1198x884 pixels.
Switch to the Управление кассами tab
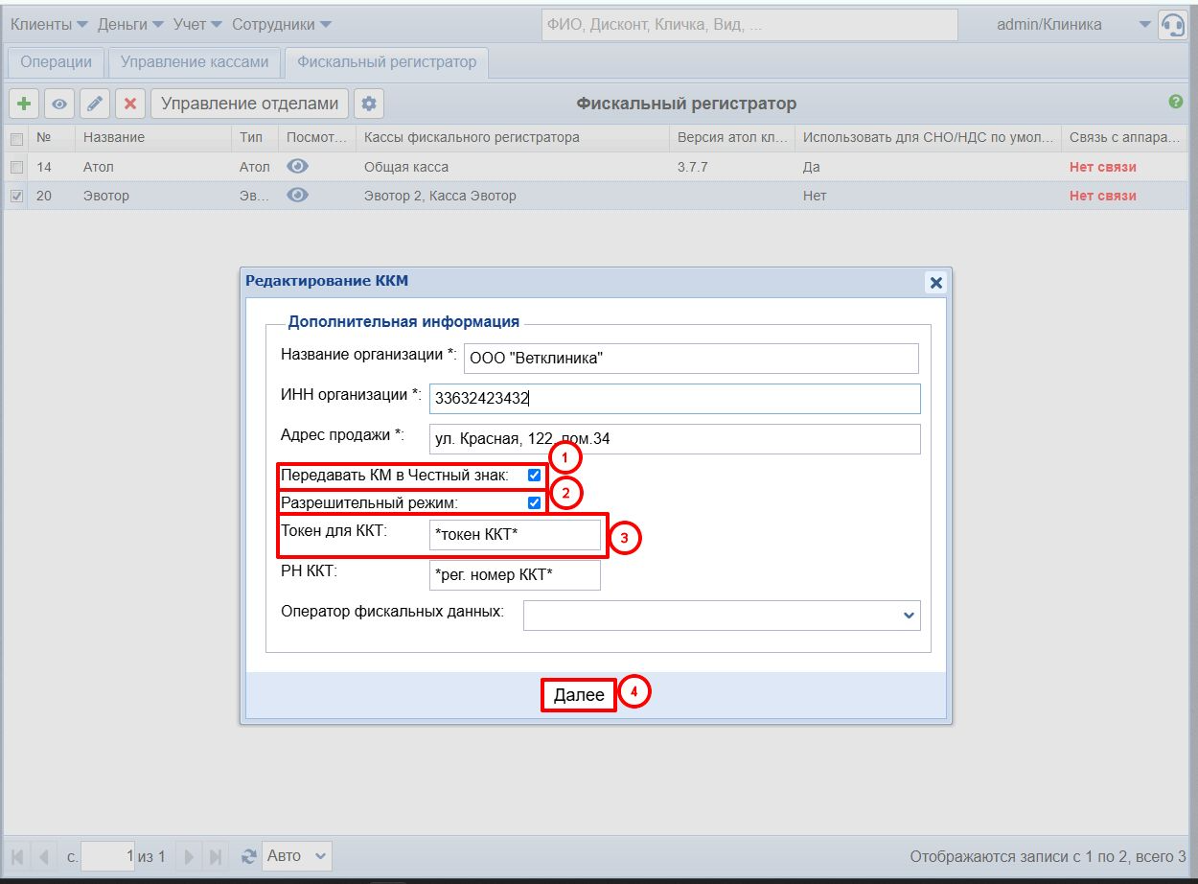tap(195, 62)
